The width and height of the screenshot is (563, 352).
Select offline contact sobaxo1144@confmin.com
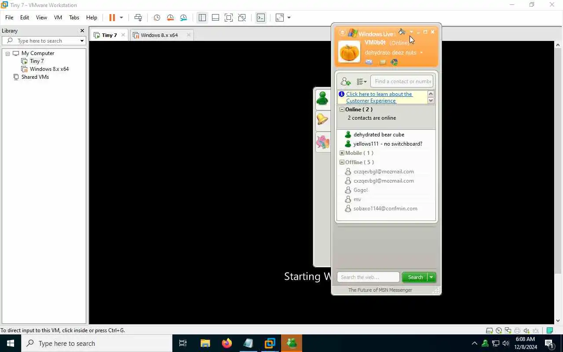(386, 209)
